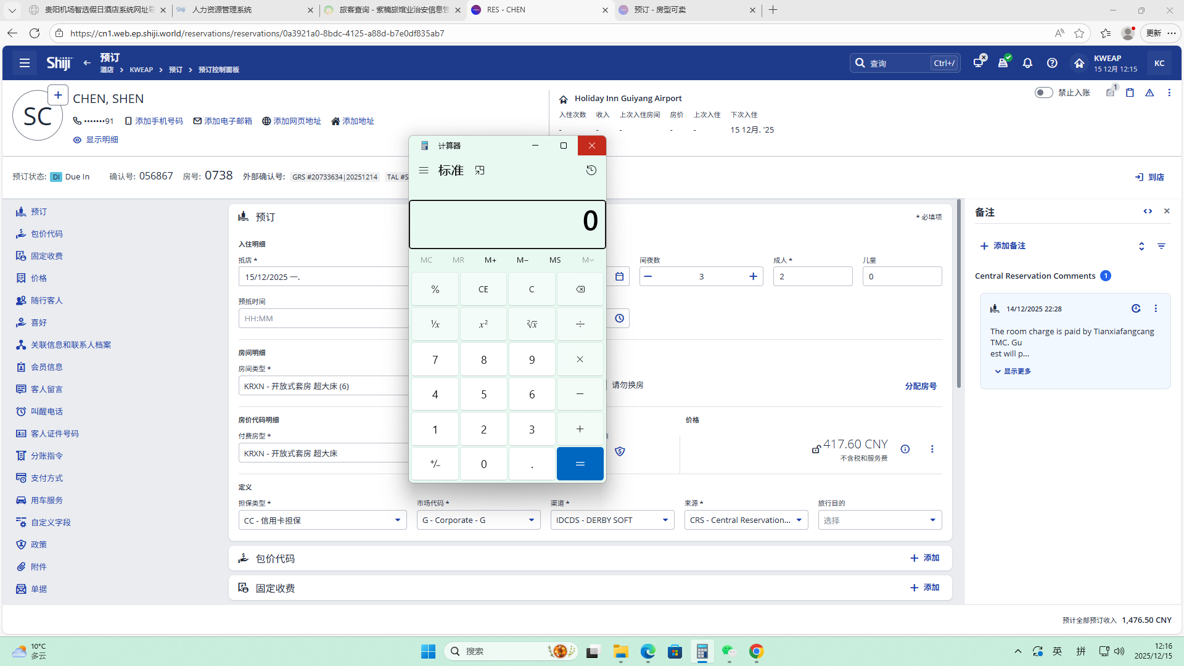
Task: Open the clipboard icon near toggle
Action: [x=1130, y=92]
